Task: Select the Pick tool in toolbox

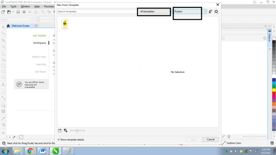Action: (3, 27)
